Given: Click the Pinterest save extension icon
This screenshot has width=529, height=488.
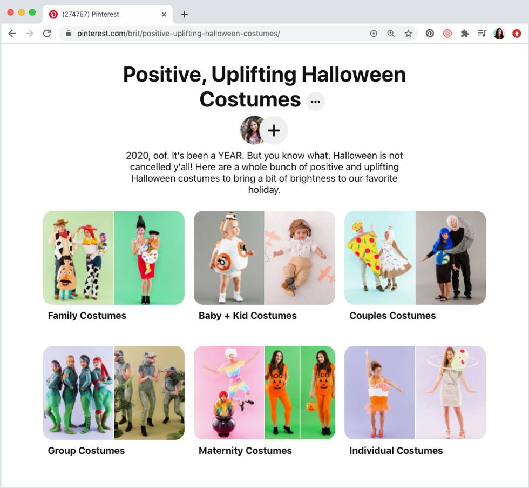Looking at the screenshot, I should click(x=430, y=34).
